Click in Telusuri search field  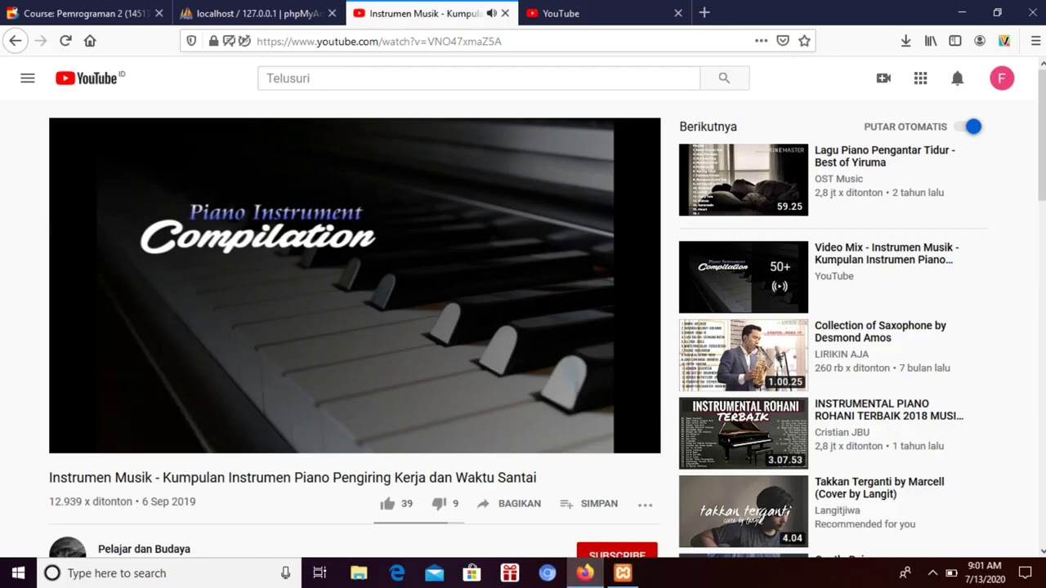tap(479, 78)
